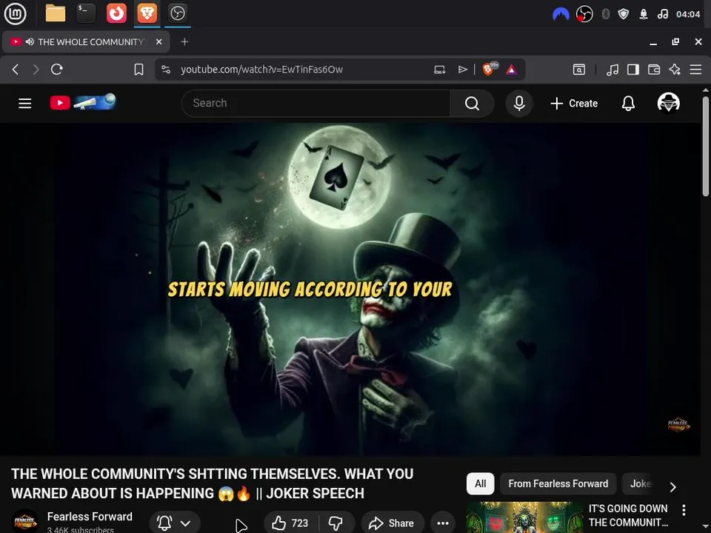This screenshot has height=533, width=711.
Task: Open the subscription notification bell dropdown
Action: click(175, 523)
